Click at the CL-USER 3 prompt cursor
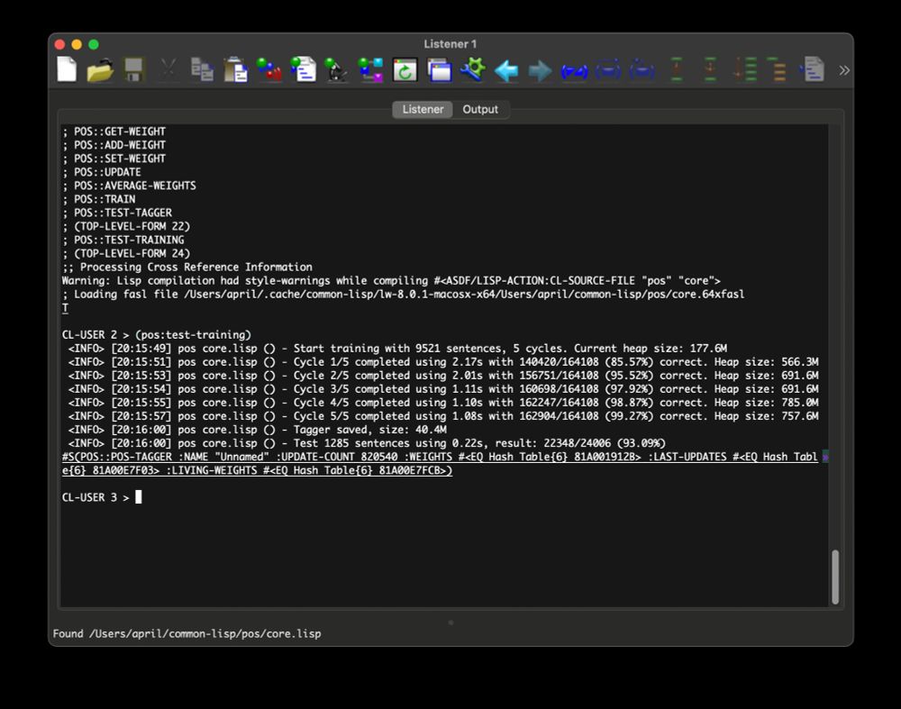This screenshot has height=709, width=901. (139, 497)
